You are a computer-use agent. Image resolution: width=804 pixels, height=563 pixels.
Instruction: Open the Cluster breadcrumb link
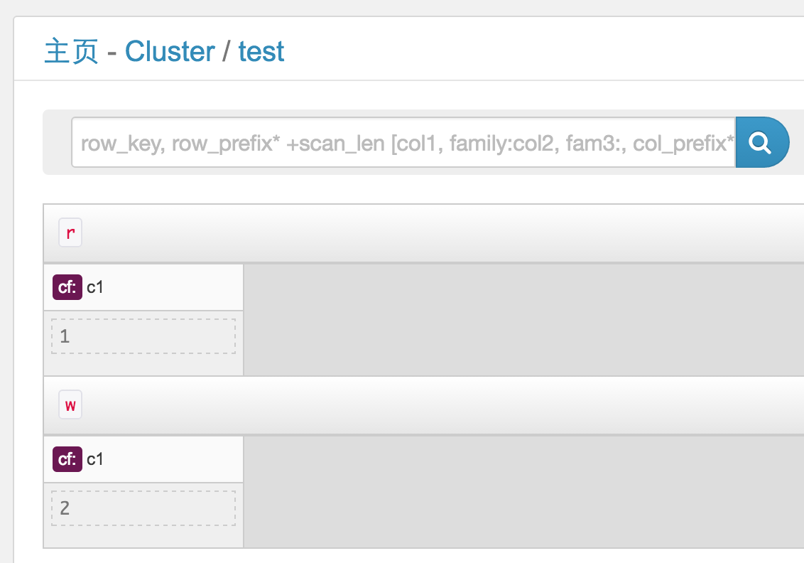pos(170,51)
